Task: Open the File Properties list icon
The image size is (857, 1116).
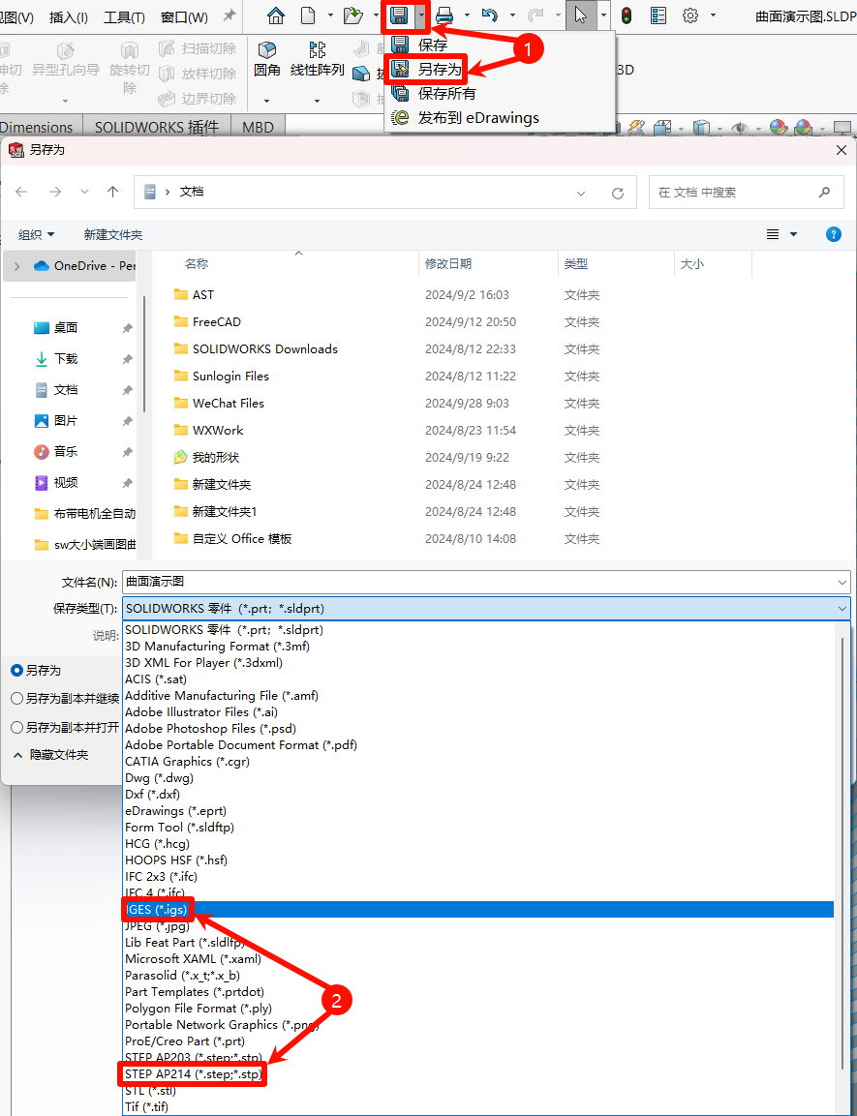Action: 658,15
